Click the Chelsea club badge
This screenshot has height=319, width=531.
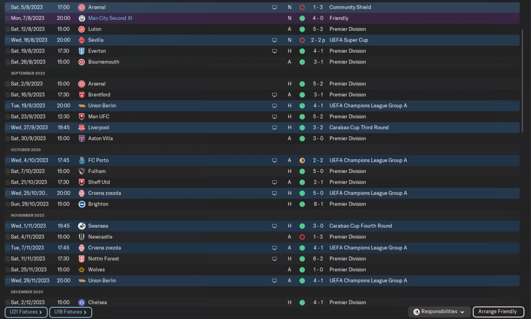pyautogui.click(x=82, y=302)
